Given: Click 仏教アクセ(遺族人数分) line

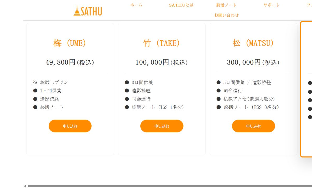Looking at the screenshot, I should click(x=246, y=99).
